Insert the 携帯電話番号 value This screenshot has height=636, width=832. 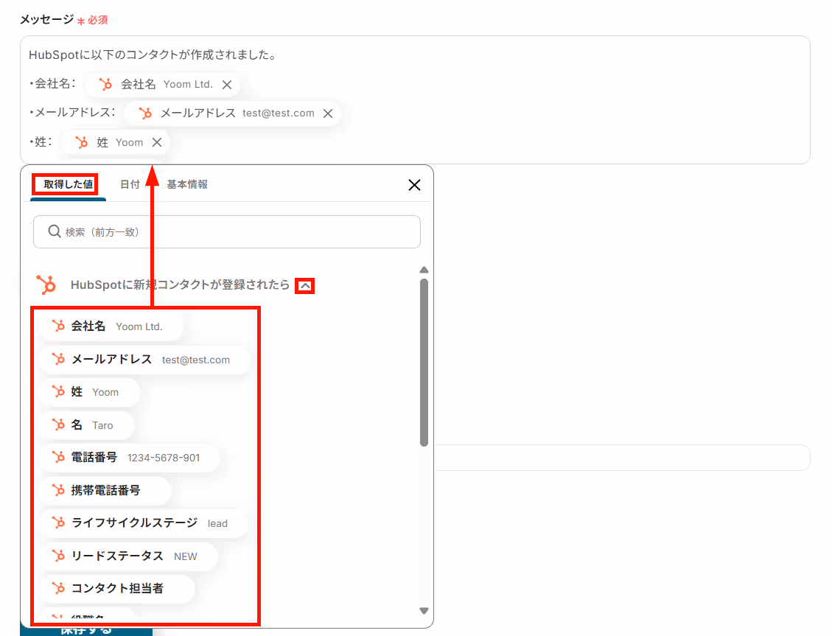click(107, 490)
